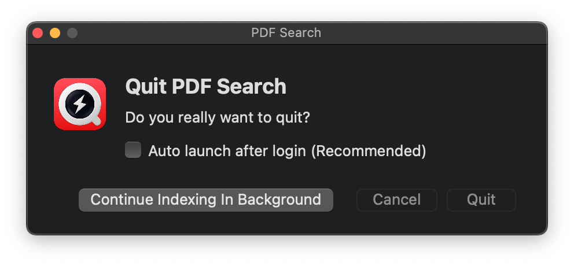Click the lightning bolt inside the app icon

pyautogui.click(x=79, y=104)
